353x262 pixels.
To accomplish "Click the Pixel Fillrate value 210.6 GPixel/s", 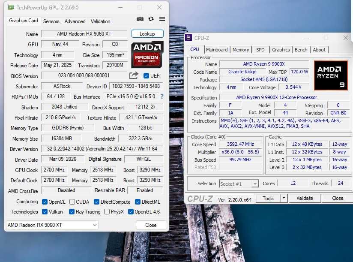I will [x=61, y=117].
